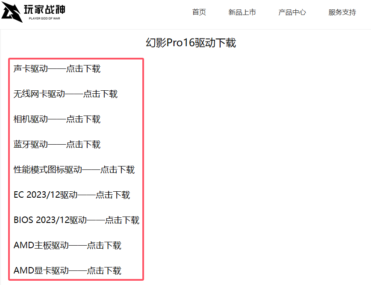Open the 服务支持 menu item
Screen dimensions: 371x285
(x=342, y=12)
